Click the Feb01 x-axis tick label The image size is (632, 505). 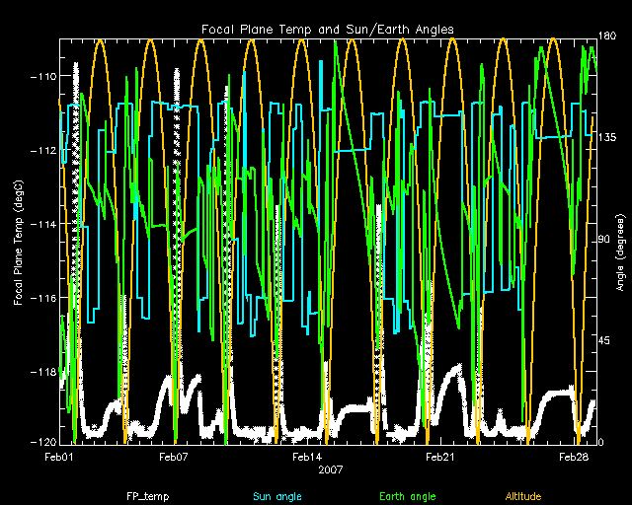[x=59, y=459]
